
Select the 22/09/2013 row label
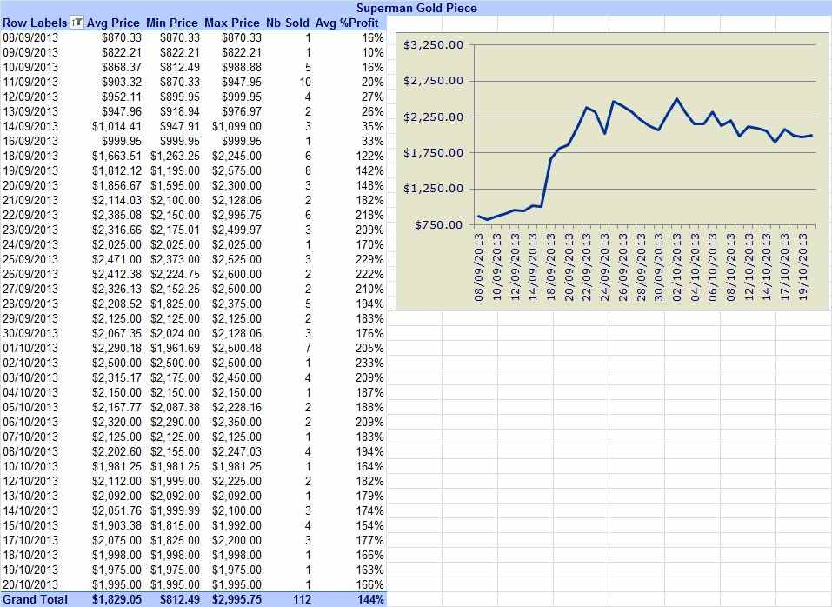click(x=30, y=215)
